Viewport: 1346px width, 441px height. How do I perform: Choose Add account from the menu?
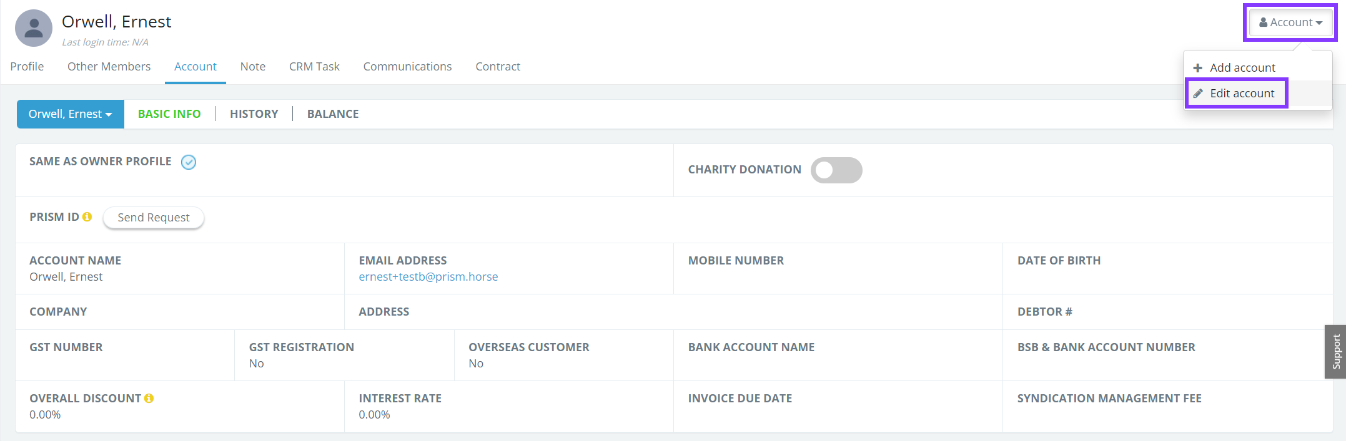click(1242, 68)
